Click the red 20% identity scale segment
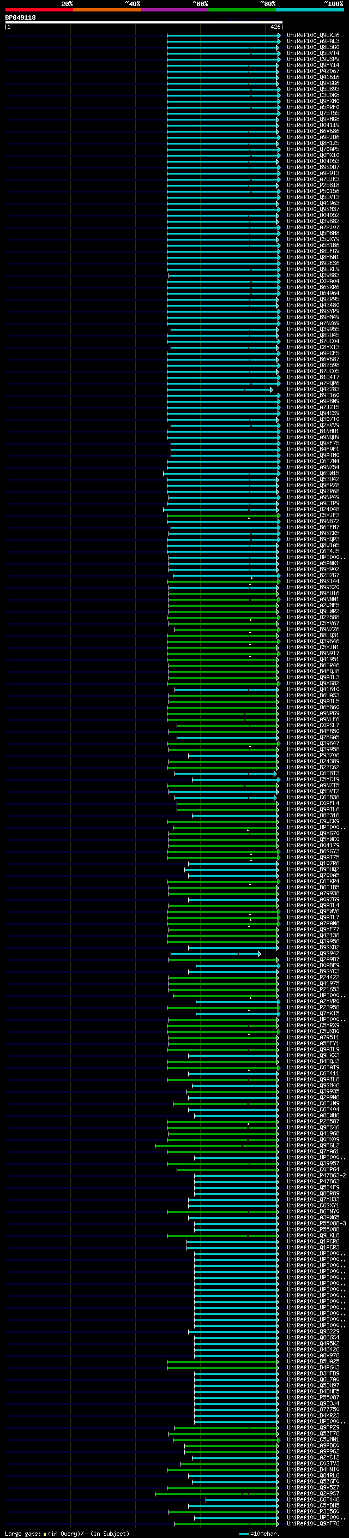Viewport: 349px width, 1538px height. (x=39, y=10)
